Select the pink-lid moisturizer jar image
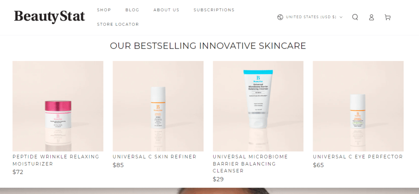 [x=58, y=106]
